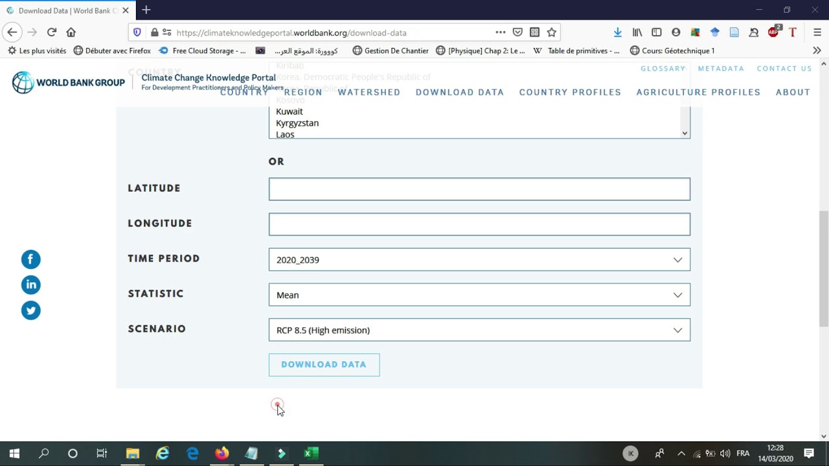Open bookmark Free Cloud Storage
Image resolution: width=829 pixels, height=466 pixels.
(202, 50)
